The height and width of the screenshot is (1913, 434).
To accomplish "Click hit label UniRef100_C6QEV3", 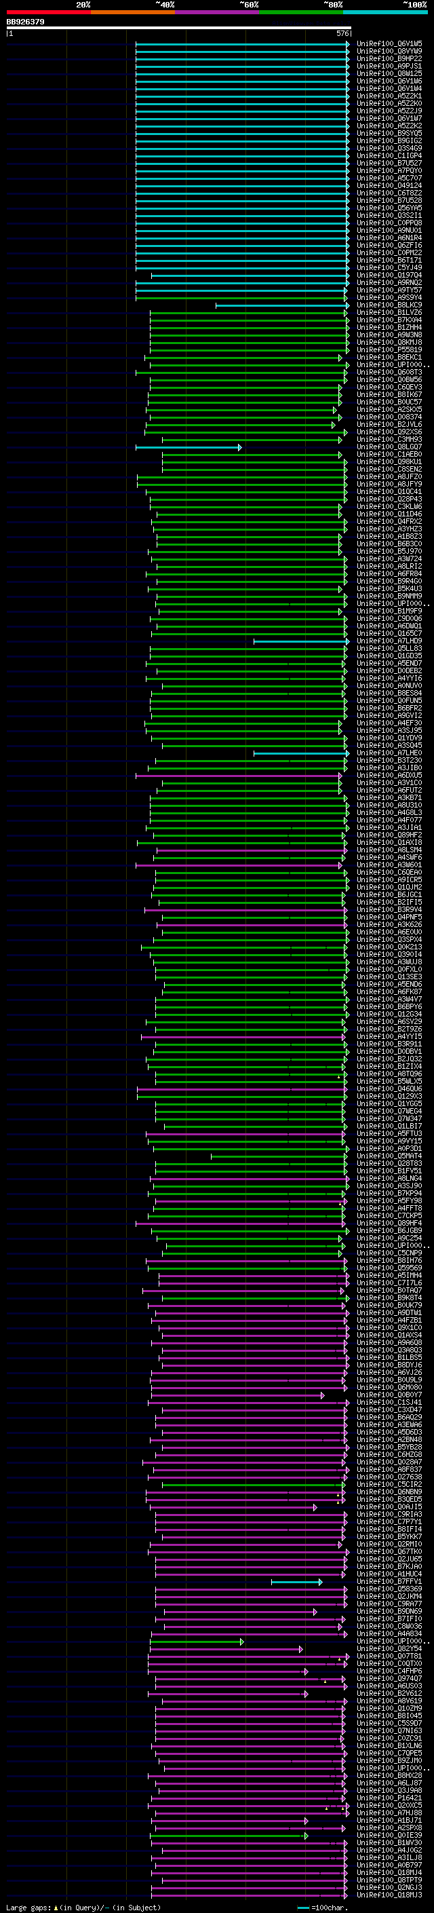I will pos(389,387).
